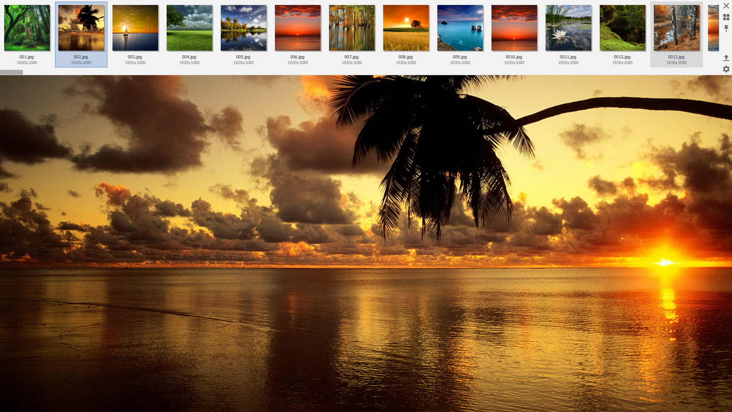
Task: Switch to the grid thumbnail view
Action: pyautogui.click(x=726, y=18)
